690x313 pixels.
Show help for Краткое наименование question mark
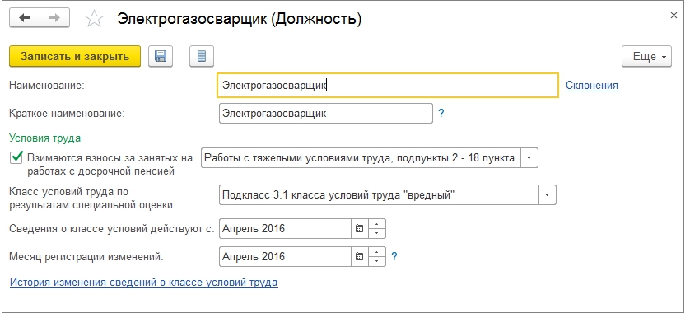coord(441,114)
